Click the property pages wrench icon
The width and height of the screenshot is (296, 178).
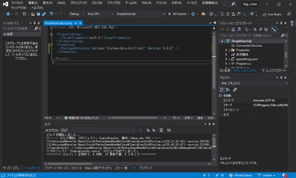tap(235, 90)
